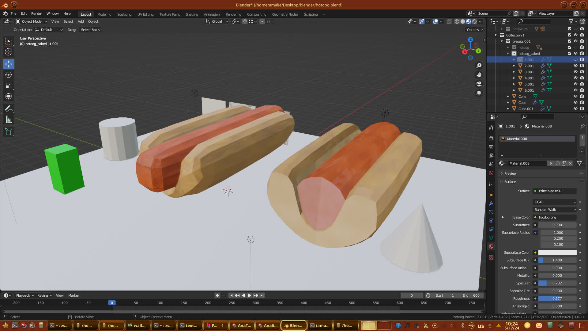Open the Object Mode dropdown

[31, 21]
